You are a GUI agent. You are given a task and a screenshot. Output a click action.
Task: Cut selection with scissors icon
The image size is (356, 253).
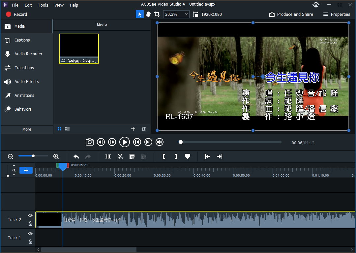point(120,156)
